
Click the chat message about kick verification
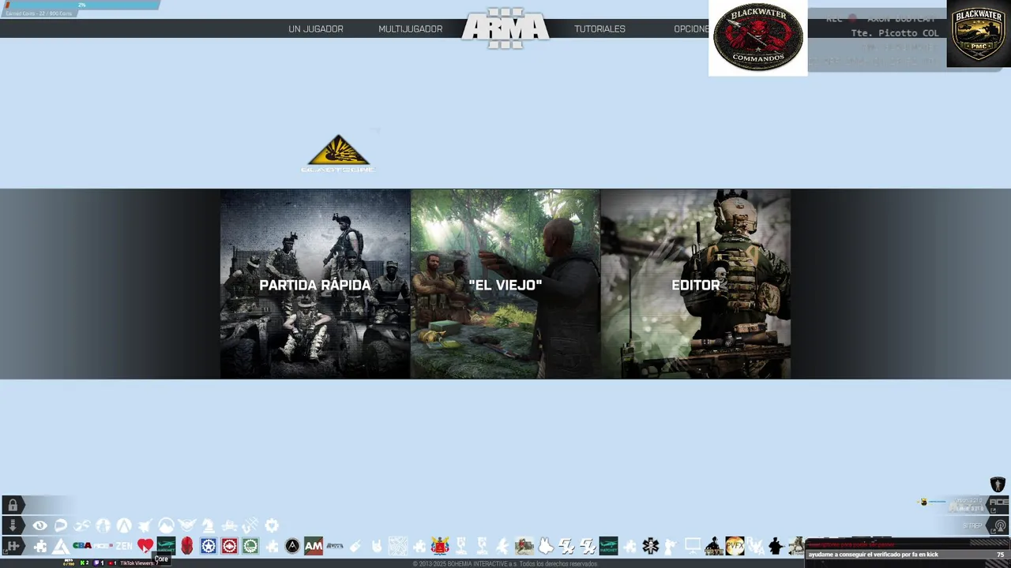pyautogui.click(x=873, y=555)
